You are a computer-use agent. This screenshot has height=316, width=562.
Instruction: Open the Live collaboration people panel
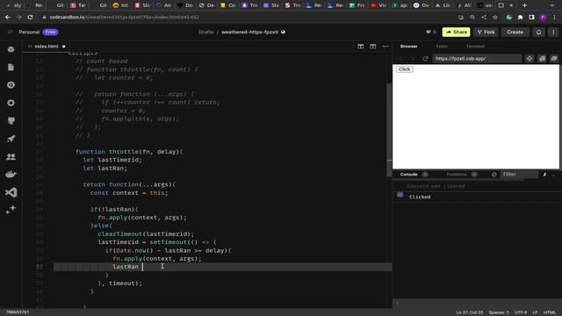(x=11, y=156)
